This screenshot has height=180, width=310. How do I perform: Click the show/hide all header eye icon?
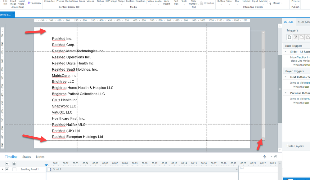coord(7,163)
